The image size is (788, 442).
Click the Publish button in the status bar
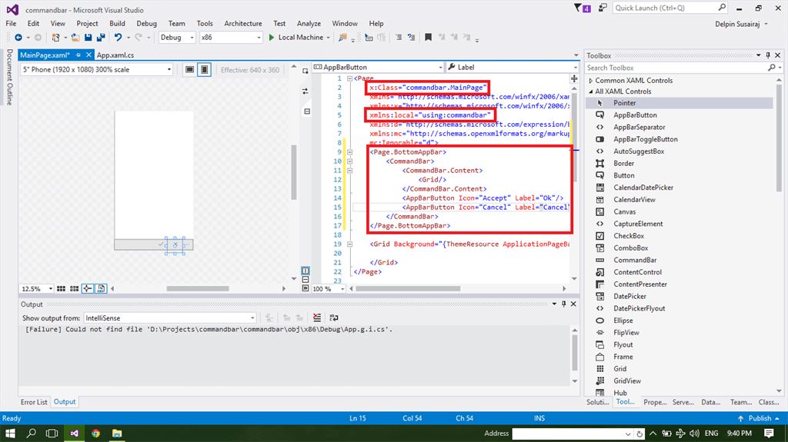tap(759, 418)
